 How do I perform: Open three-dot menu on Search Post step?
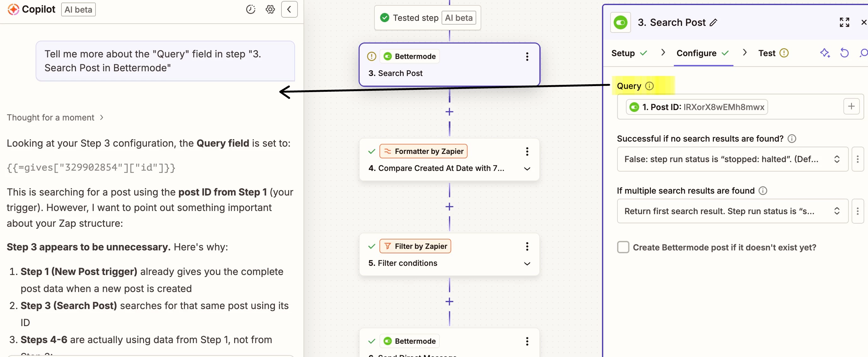point(527,56)
